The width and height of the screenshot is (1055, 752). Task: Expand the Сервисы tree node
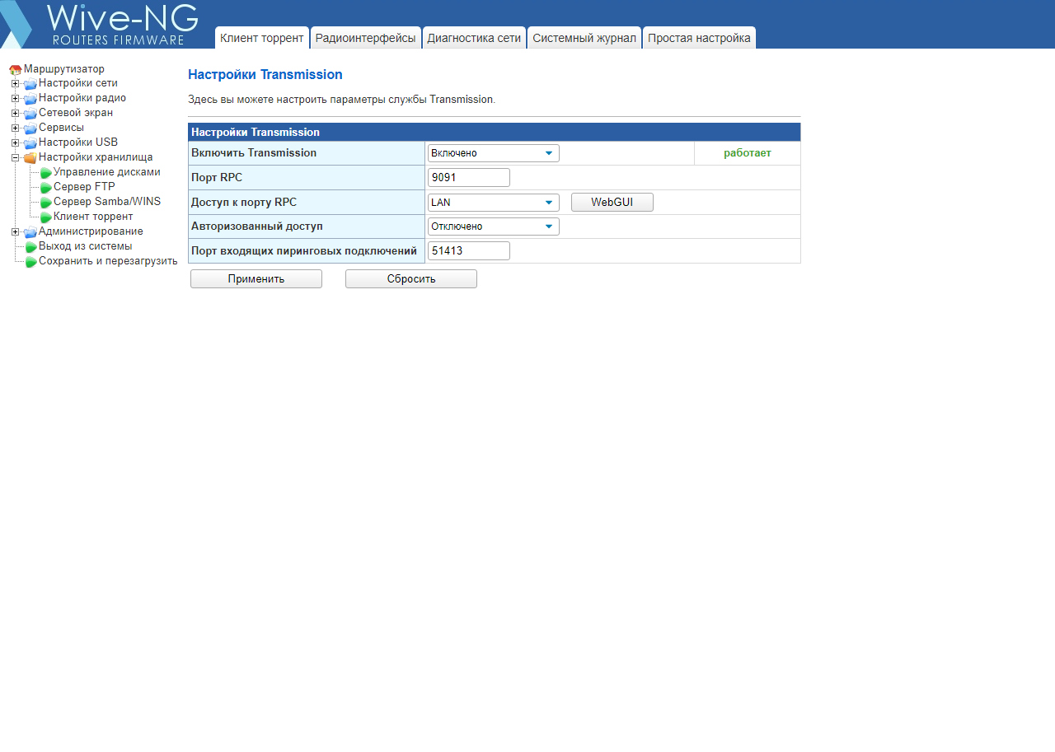[x=15, y=128]
